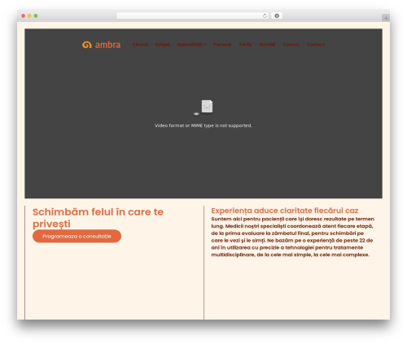
Task: Open the Contact link
Action: [x=316, y=45]
